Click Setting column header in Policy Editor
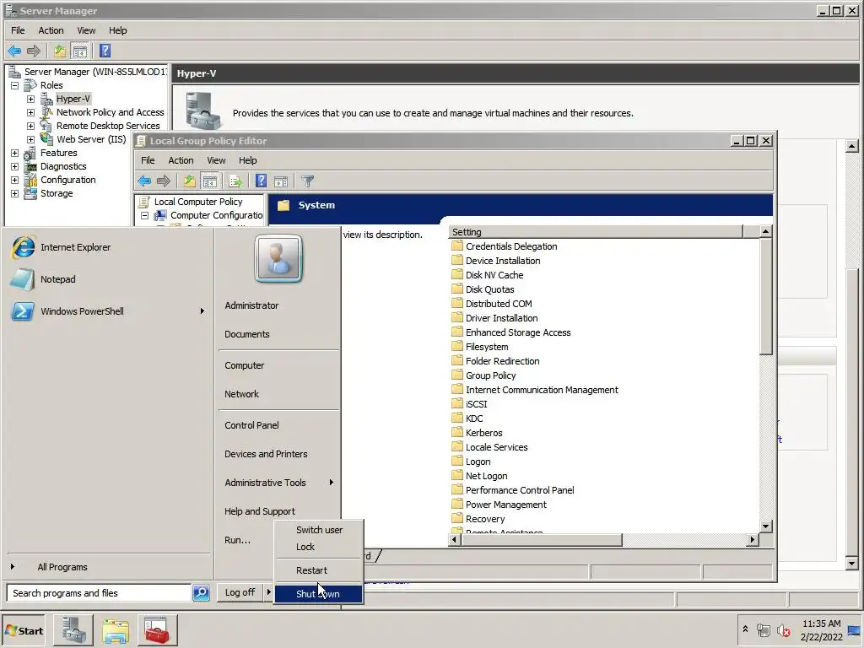This screenshot has height=648, width=864. pos(596,232)
